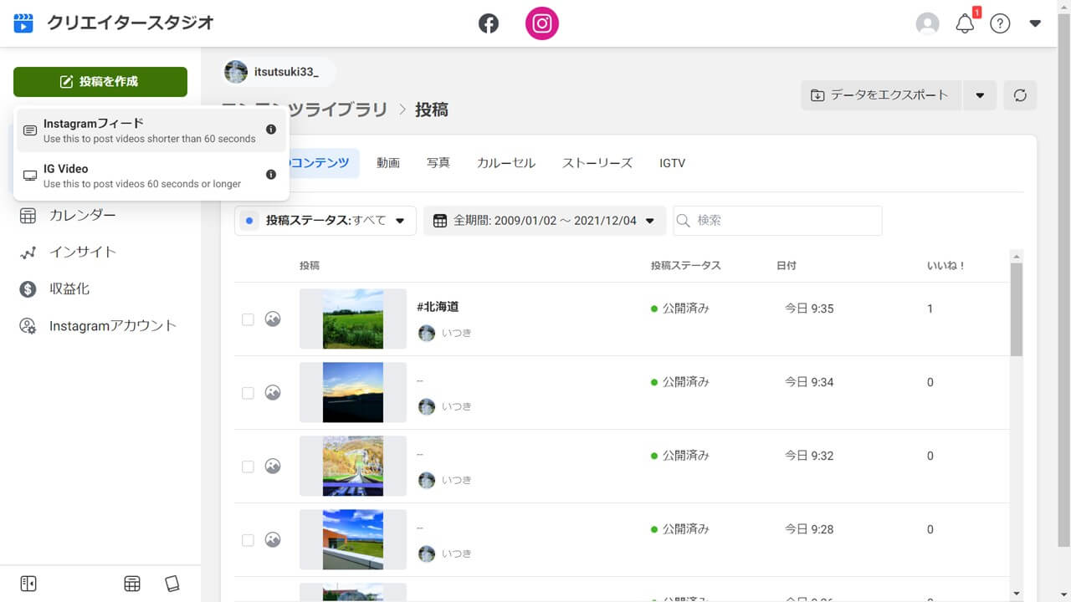The image size is (1071, 602).
Task: Open the 全期間 date range dropdown
Action: tap(545, 221)
